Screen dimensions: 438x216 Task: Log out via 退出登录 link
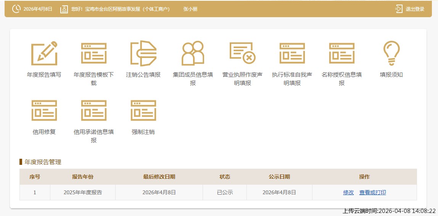(x=415, y=9)
